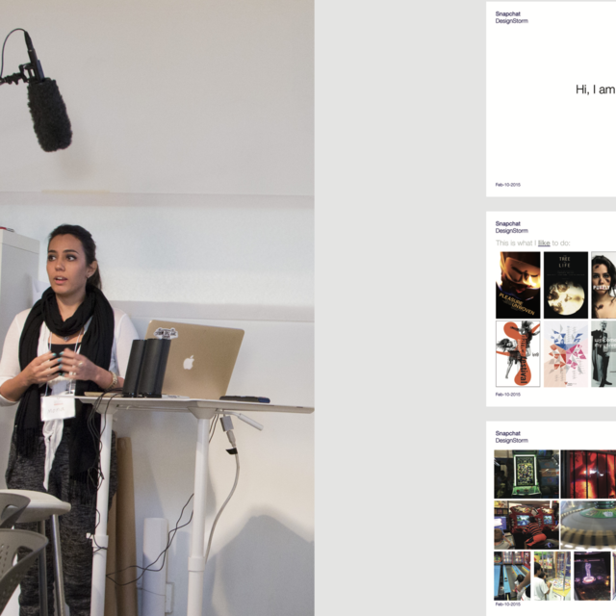Click the woman's face poster thumbnail
The image size is (616, 616).
click(603, 285)
